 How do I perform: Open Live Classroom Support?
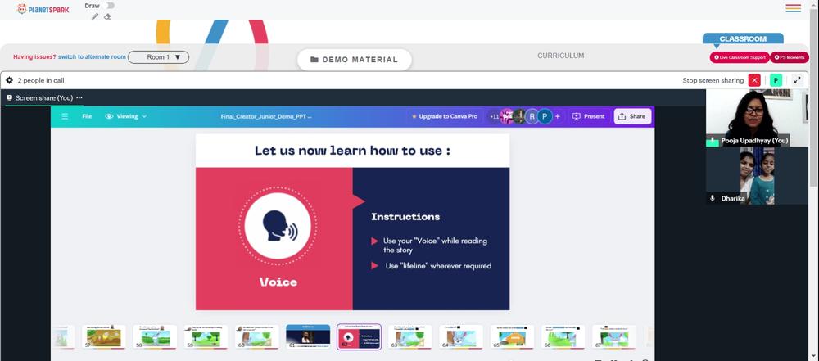(x=740, y=57)
